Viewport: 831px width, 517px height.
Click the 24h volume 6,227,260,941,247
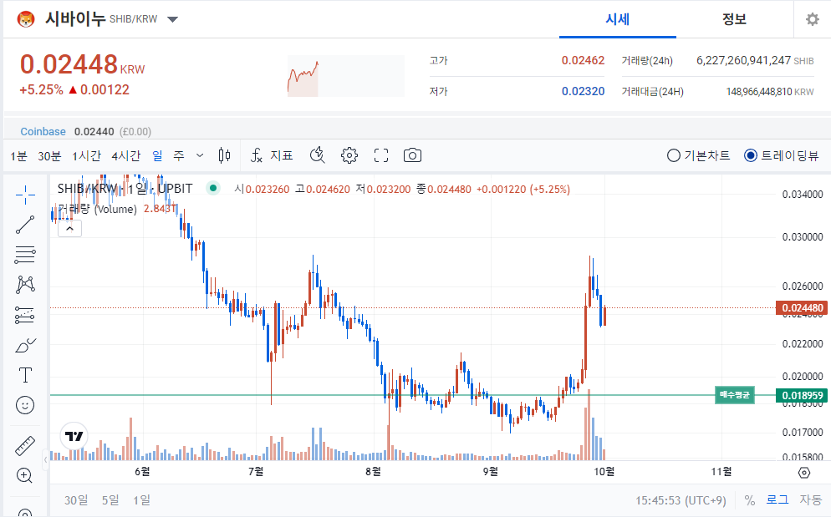[x=743, y=60]
